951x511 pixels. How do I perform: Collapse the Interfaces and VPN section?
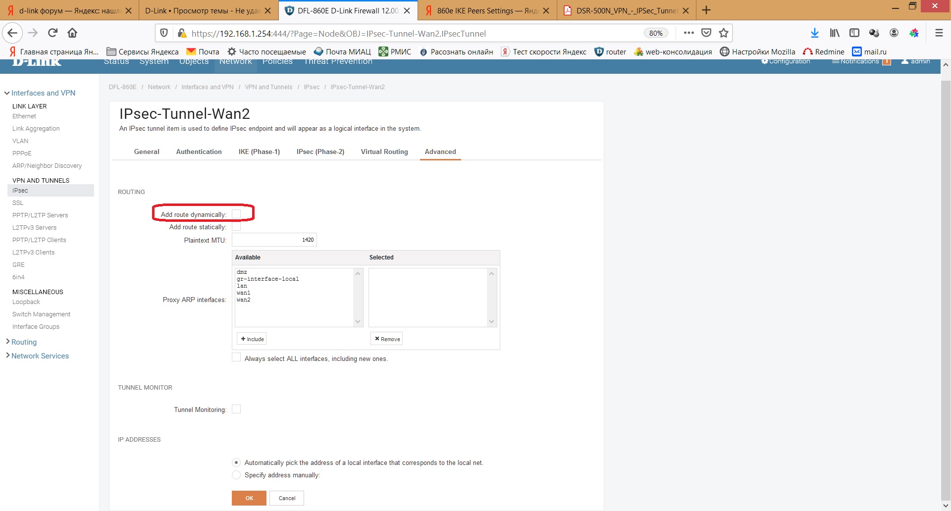click(43, 93)
